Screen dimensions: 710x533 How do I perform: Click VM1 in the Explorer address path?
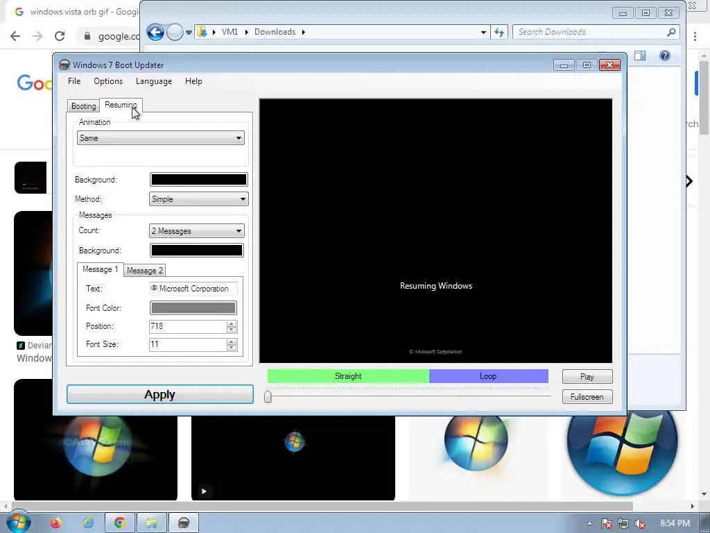[x=230, y=32]
